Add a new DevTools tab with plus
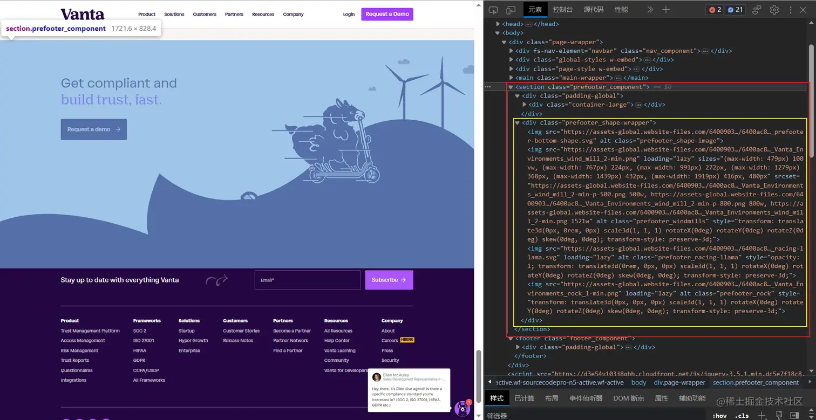816x420 pixels. pyautogui.click(x=666, y=10)
